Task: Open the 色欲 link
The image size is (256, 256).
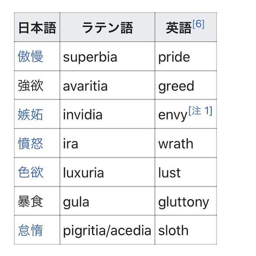Action: tap(30, 172)
